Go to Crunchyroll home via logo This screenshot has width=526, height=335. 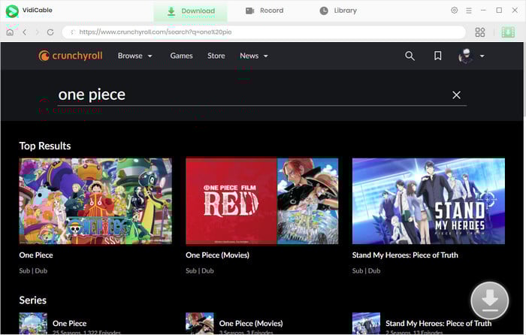71,56
